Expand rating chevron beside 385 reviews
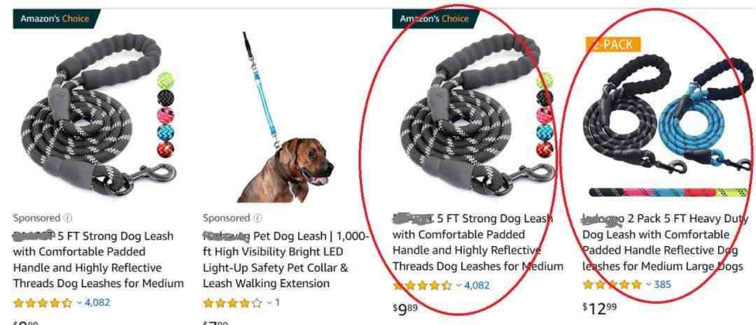 point(649,284)
